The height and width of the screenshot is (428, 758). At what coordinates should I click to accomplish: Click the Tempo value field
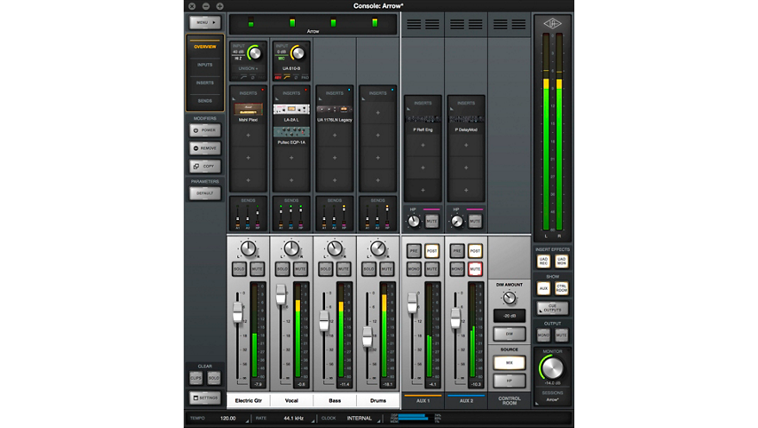[x=228, y=419]
